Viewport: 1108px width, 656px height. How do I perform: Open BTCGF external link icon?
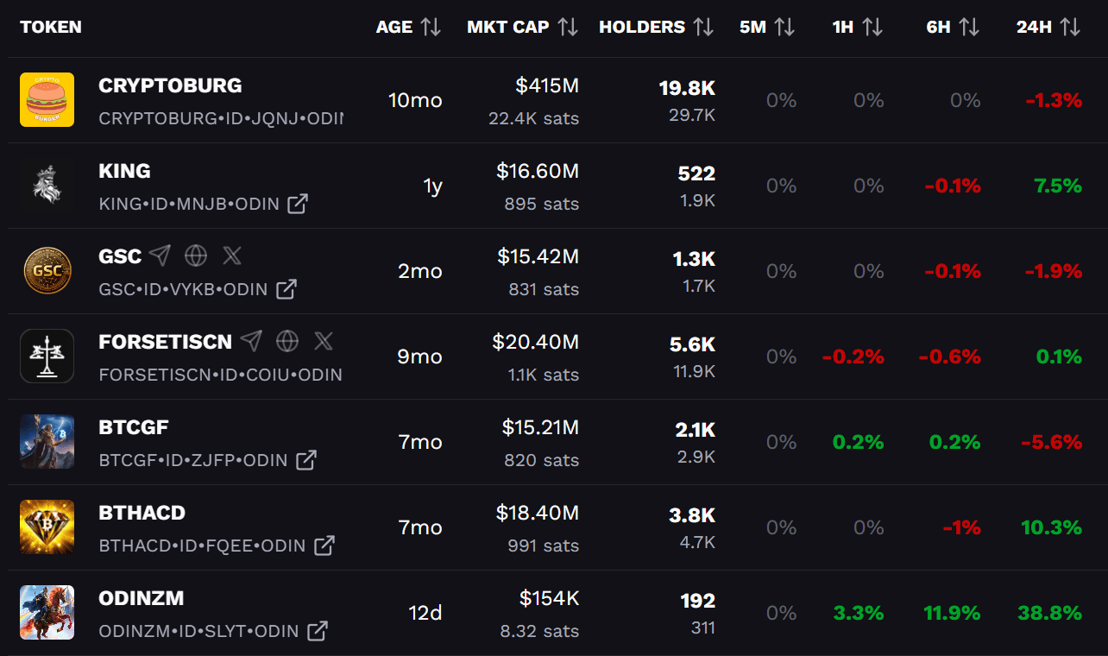306,460
